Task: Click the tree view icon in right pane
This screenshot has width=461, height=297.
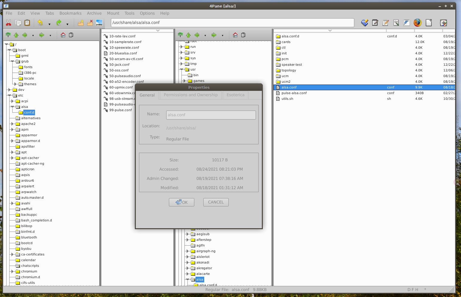Action: pyautogui.click(x=180, y=35)
